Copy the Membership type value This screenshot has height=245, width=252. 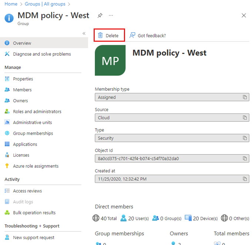[x=245, y=97]
